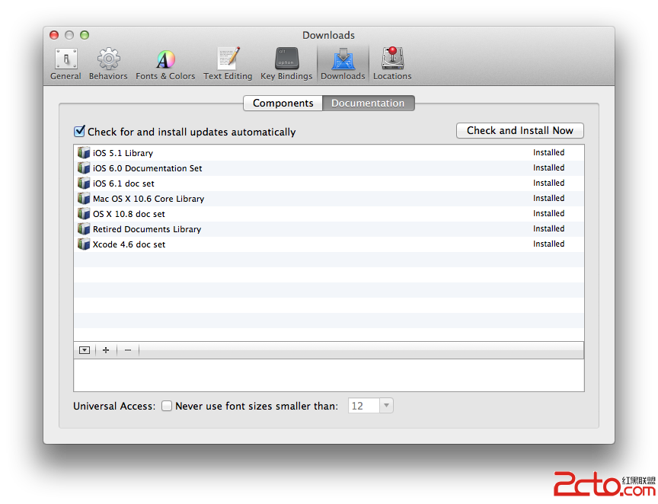Click the book icon for Mac OS X 10.6 Core Library
Screen dimensions: 658x504
84,198
